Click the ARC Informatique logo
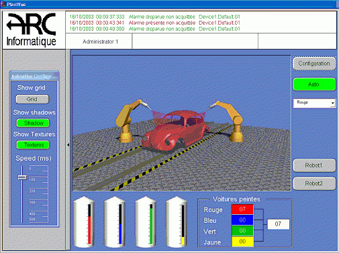339x253 pixels. (x=32, y=29)
